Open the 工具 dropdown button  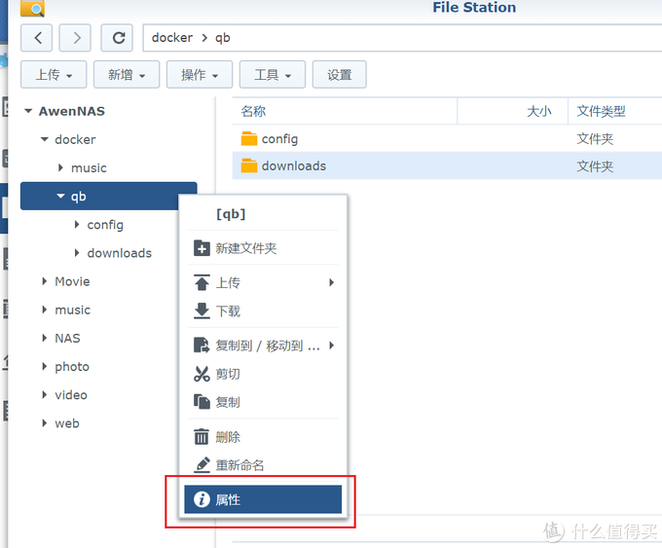[x=273, y=75]
